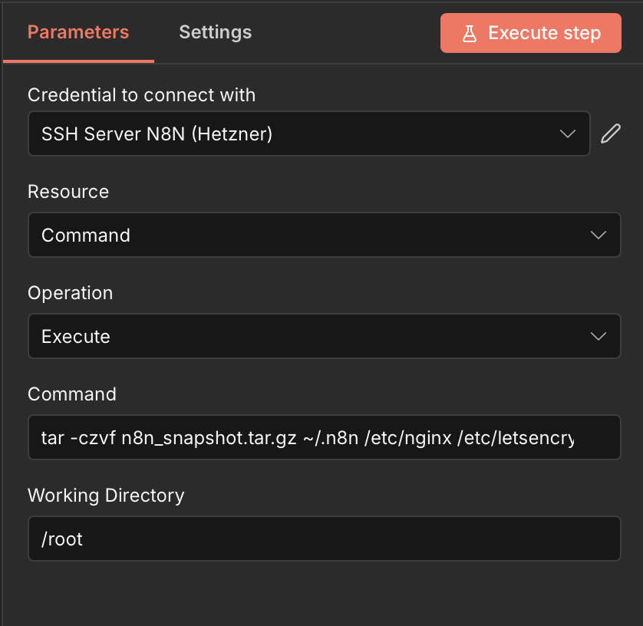Click the chevron arrow in the Operation field
643x626 pixels.
[x=598, y=336]
